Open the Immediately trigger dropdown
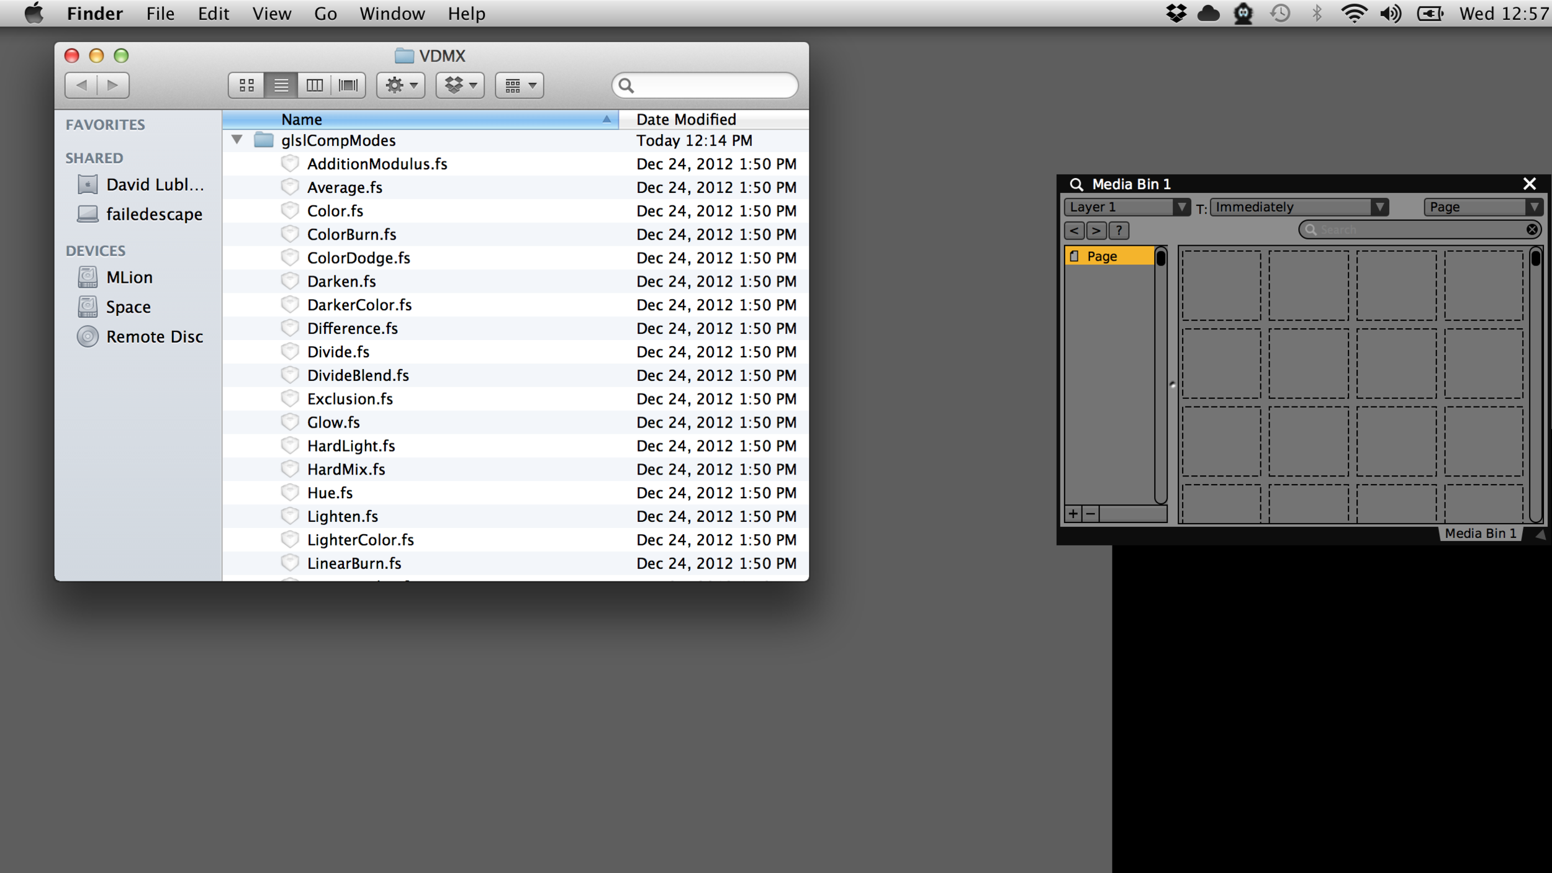 click(x=1299, y=207)
